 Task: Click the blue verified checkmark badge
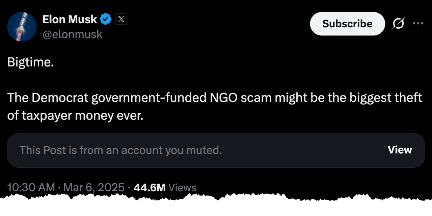click(106, 20)
